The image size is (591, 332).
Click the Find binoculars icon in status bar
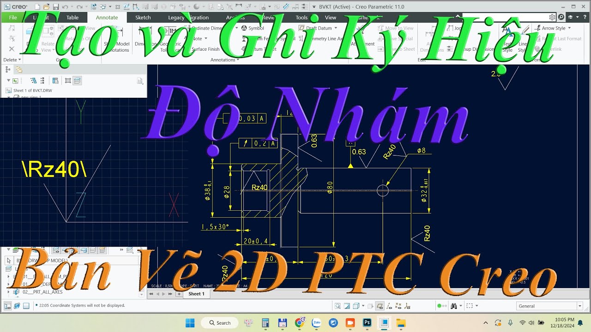click(454, 306)
